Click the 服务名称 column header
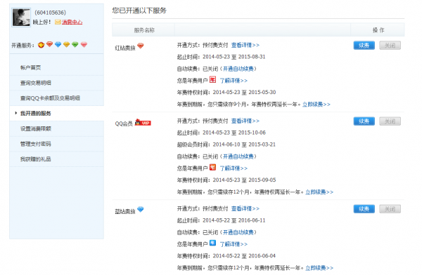Image resolution: width=422 pixels, height=275 pixels. [x=144, y=30]
